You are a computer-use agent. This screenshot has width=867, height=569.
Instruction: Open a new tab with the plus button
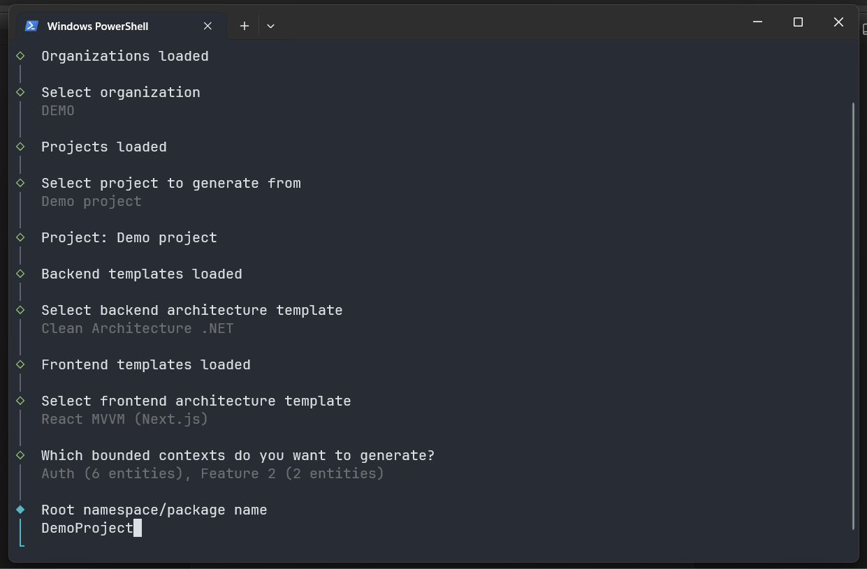click(x=244, y=25)
